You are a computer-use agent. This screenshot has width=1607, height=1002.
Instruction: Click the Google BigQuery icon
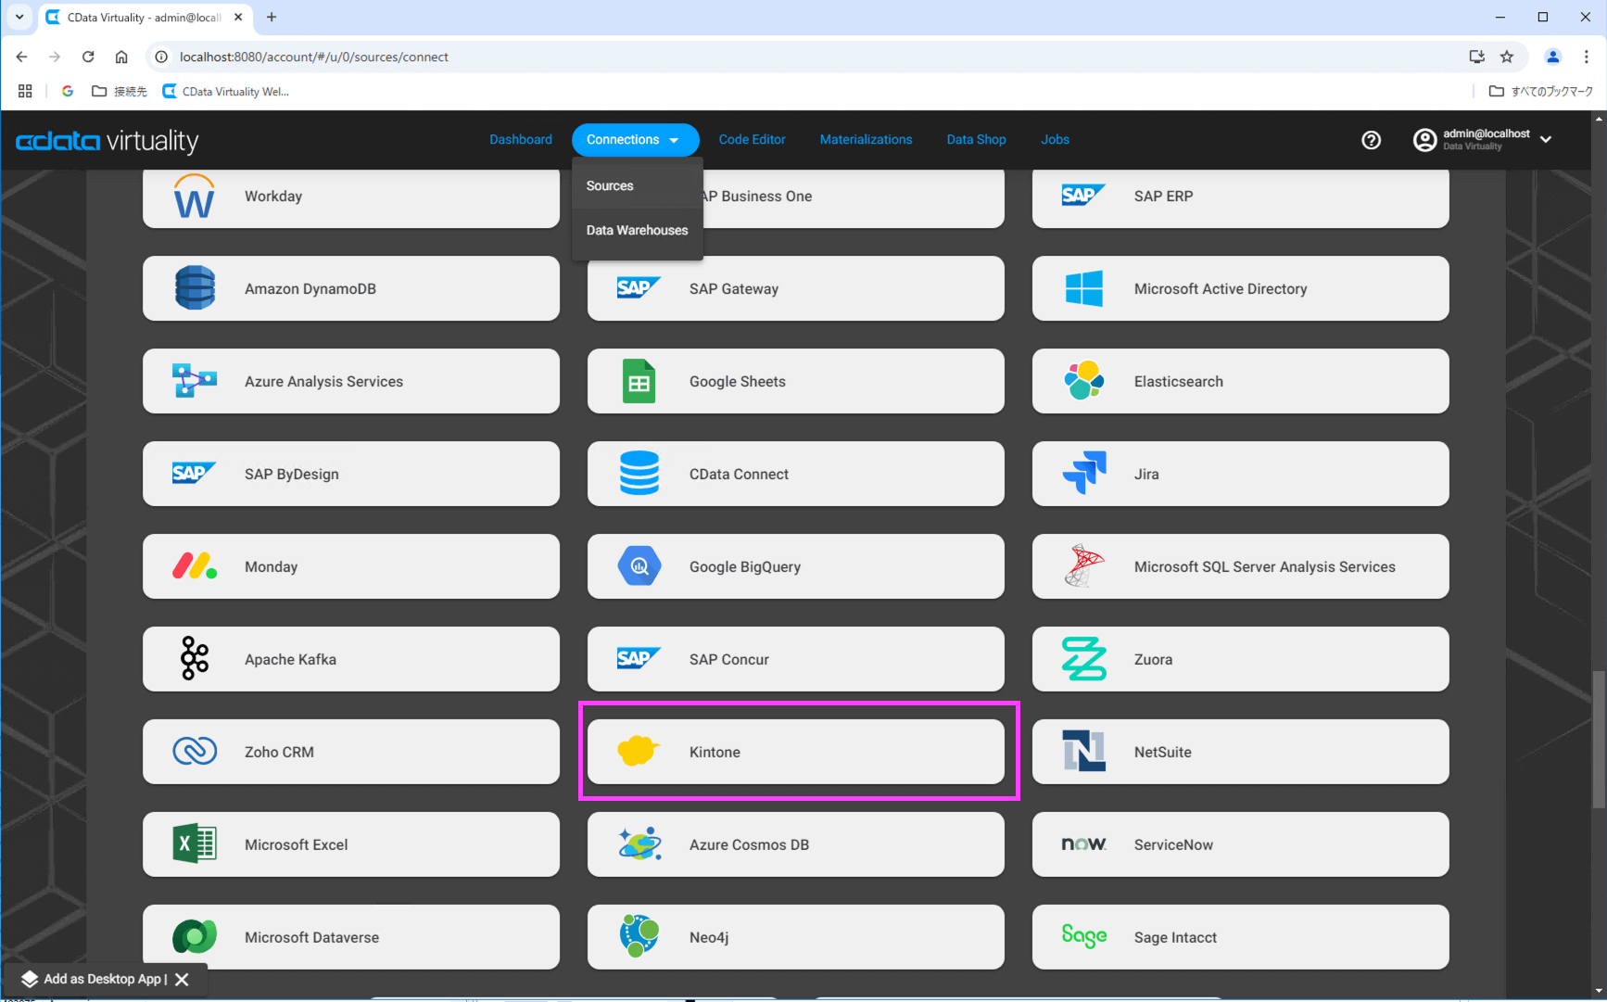point(639,566)
